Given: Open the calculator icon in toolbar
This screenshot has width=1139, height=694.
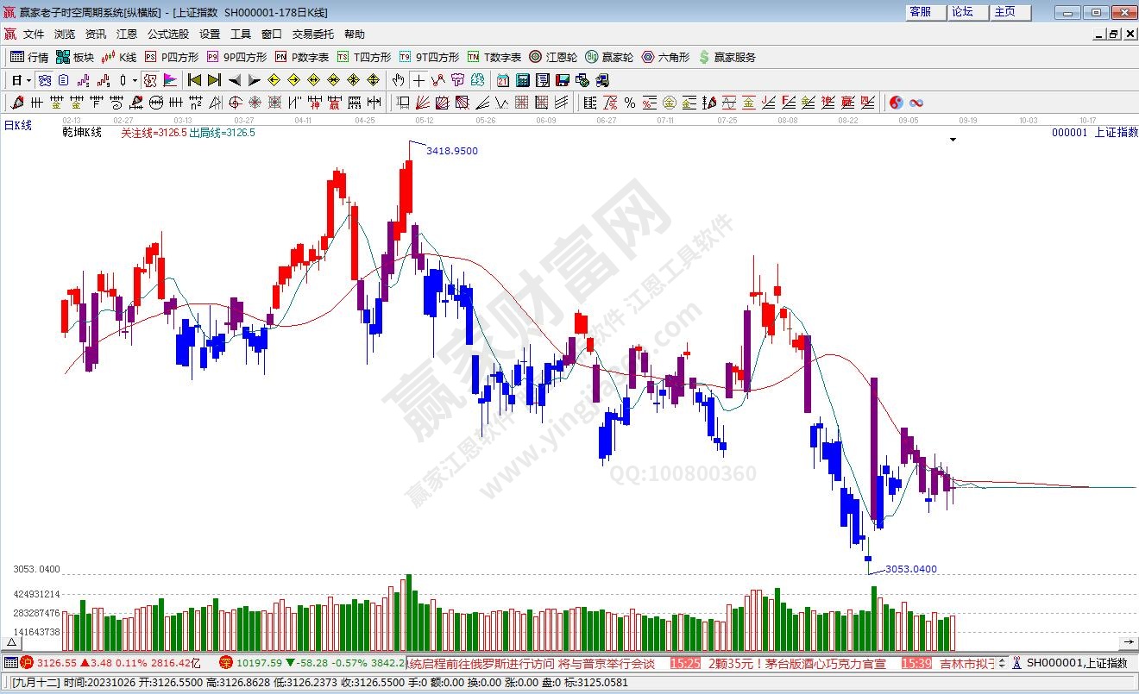Looking at the screenshot, I should pyautogui.click(x=522, y=80).
